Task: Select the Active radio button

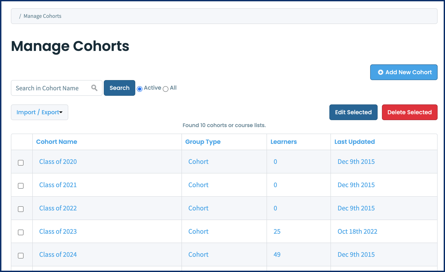Action: (x=139, y=89)
